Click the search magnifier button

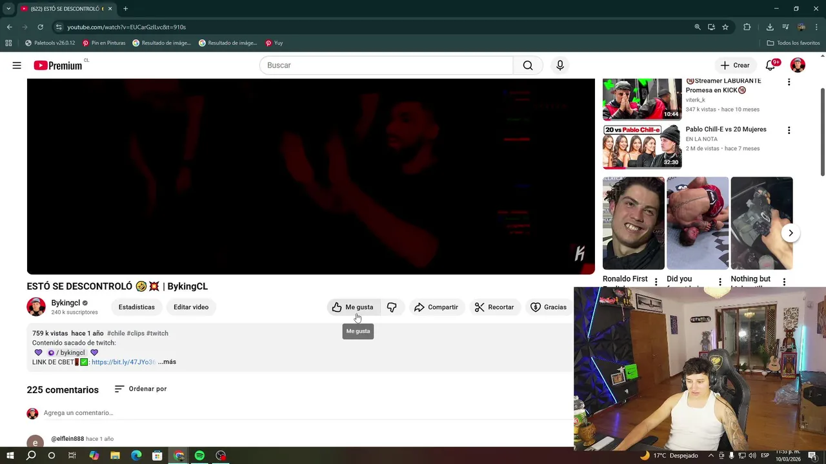tap(528, 65)
